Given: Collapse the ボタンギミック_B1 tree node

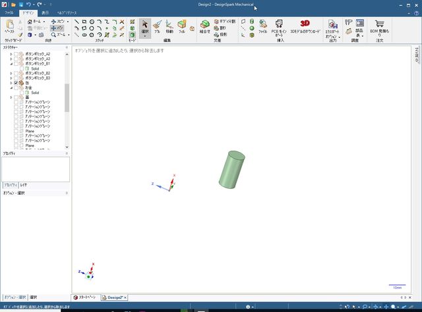Looking at the screenshot, I should (x=11, y=64).
